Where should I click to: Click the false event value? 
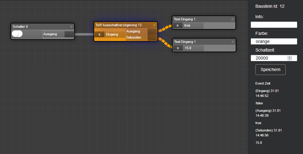pyautogui.click(x=259, y=103)
